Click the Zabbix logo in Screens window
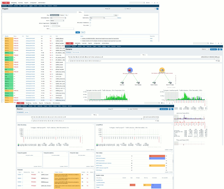The height and width of the screenshot is (189, 224). coord(69,43)
